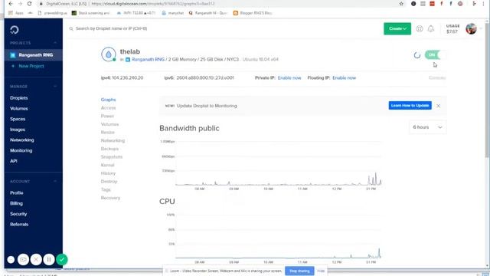Screen dimensions: 490x276
Task: Select the Networking tab in droplet menu
Action: click(113, 140)
